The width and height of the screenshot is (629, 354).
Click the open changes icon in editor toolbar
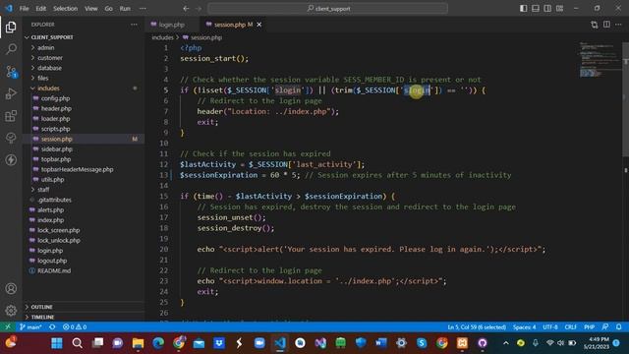click(594, 25)
